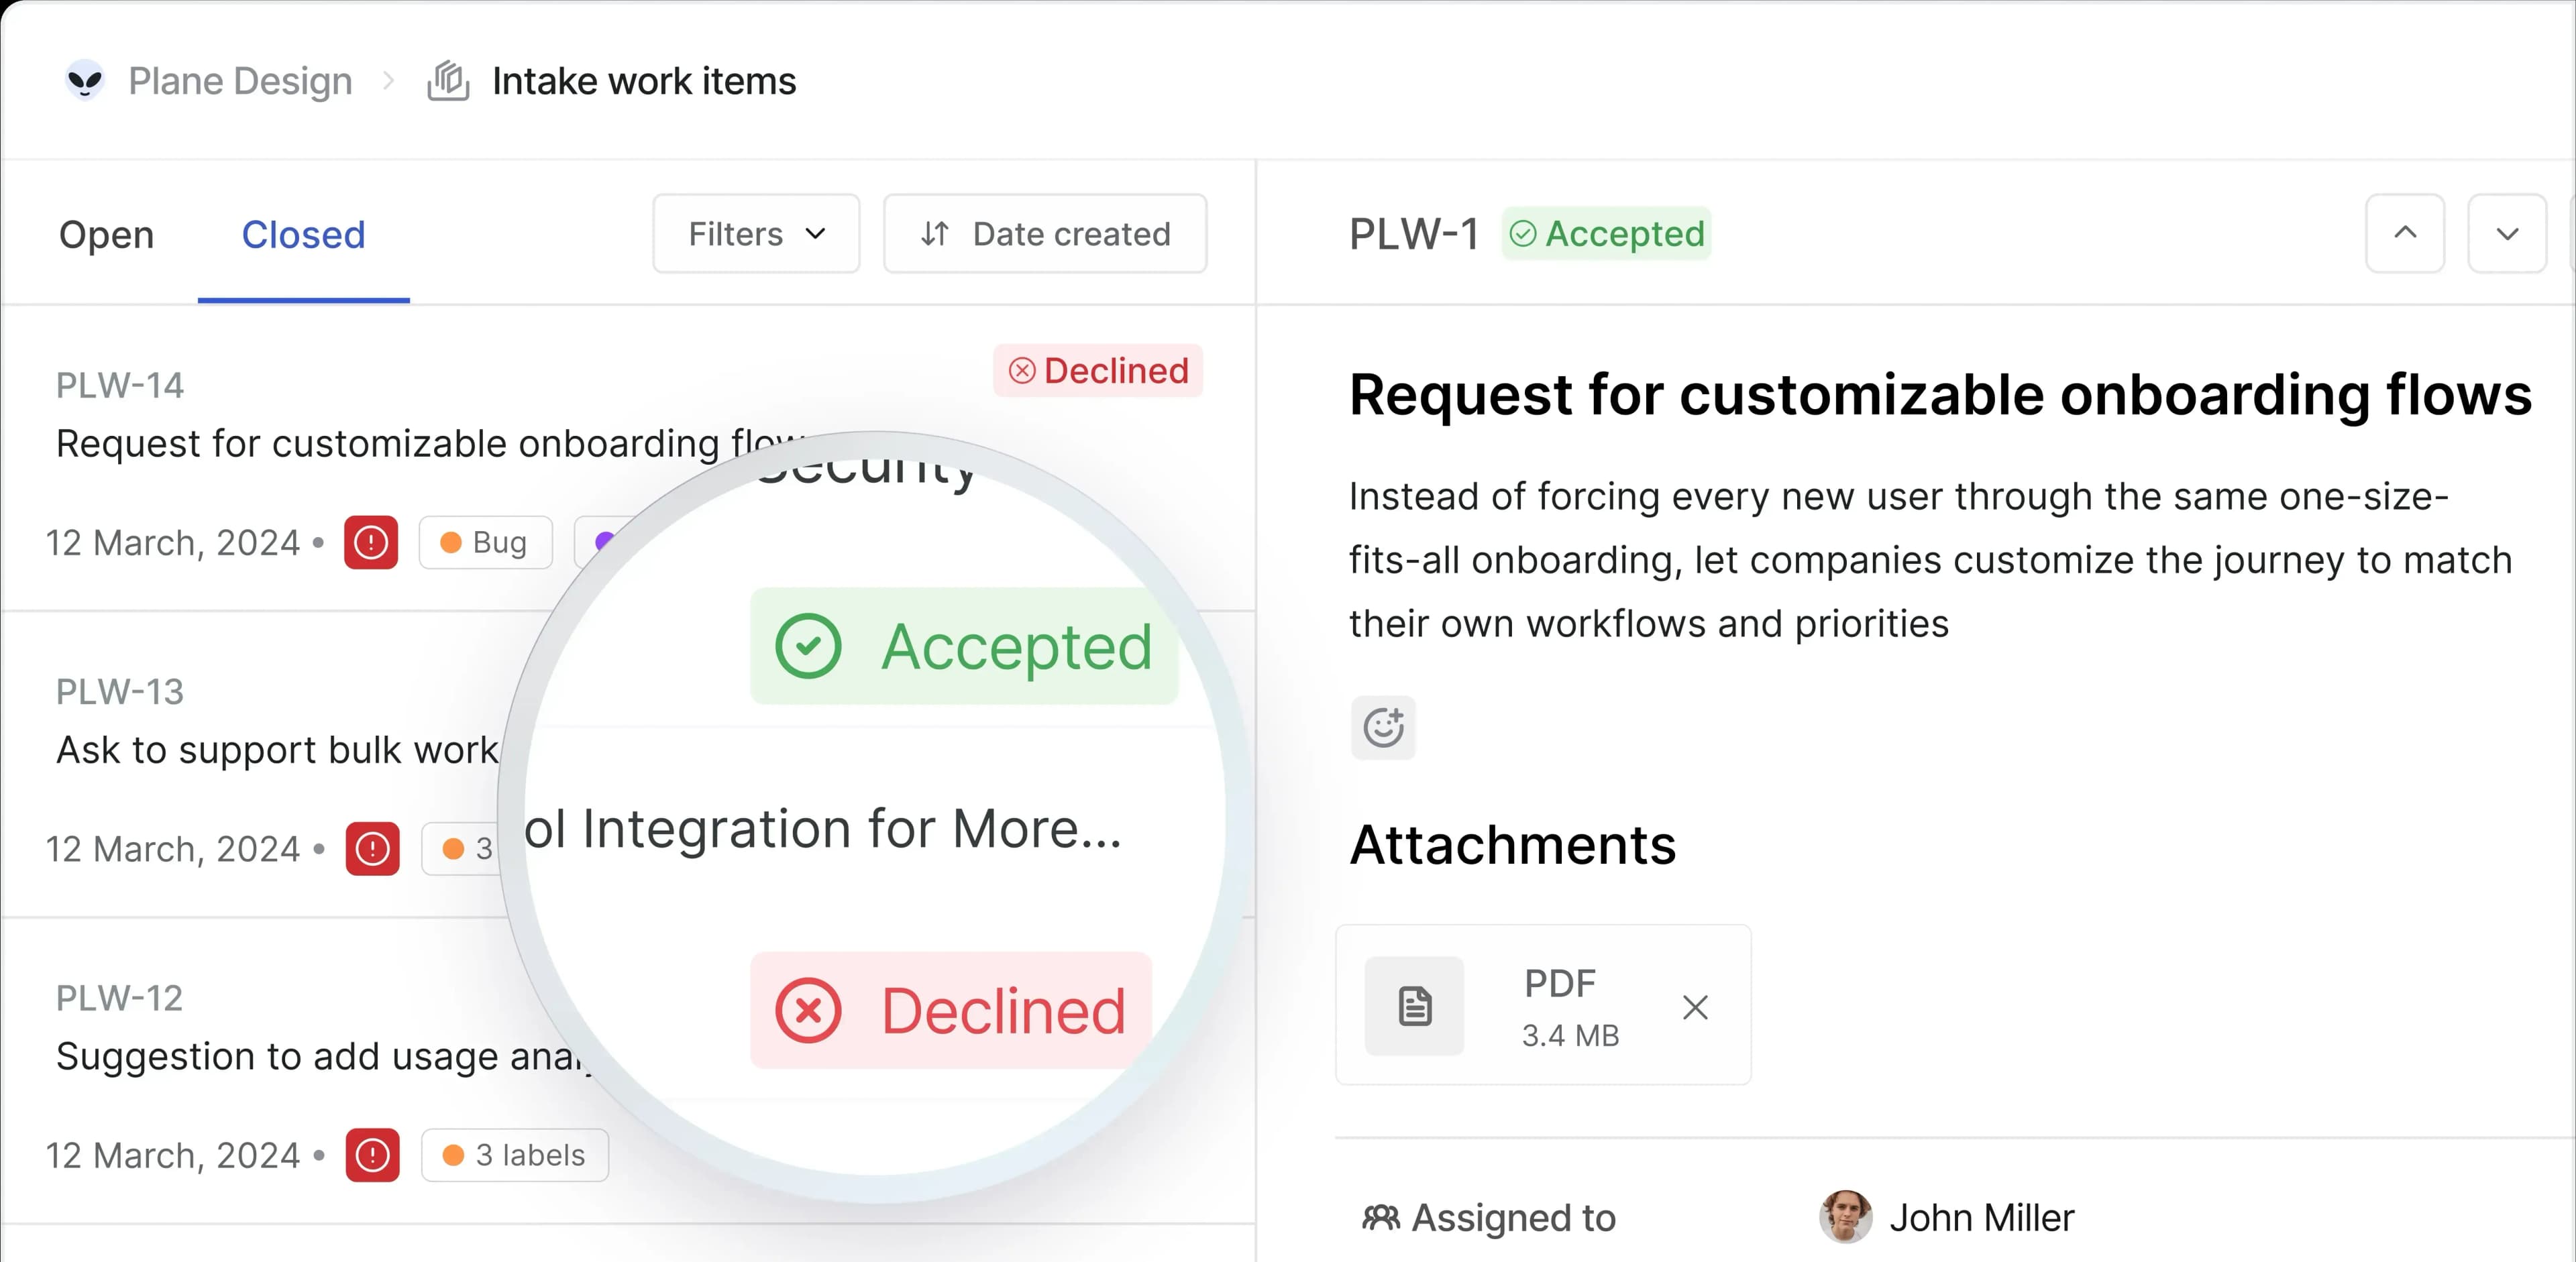Click the Intake work items breadcrumb icon
Image resolution: width=2576 pixels, height=1262 pixels.
click(448, 80)
